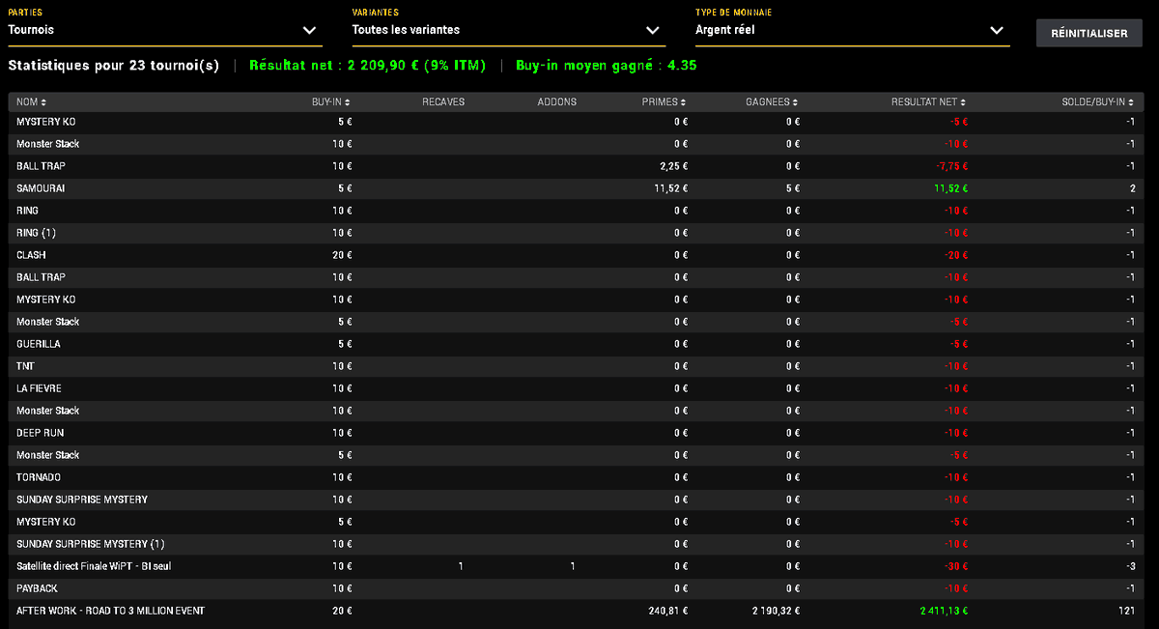Sort table by RESULTAT NET column
Image resolution: width=1159 pixels, height=629 pixels.
click(929, 101)
